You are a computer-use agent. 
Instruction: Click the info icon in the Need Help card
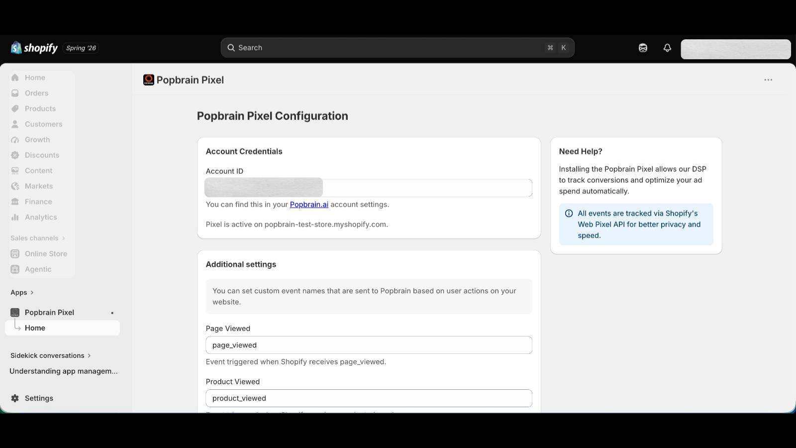coord(569,214)
